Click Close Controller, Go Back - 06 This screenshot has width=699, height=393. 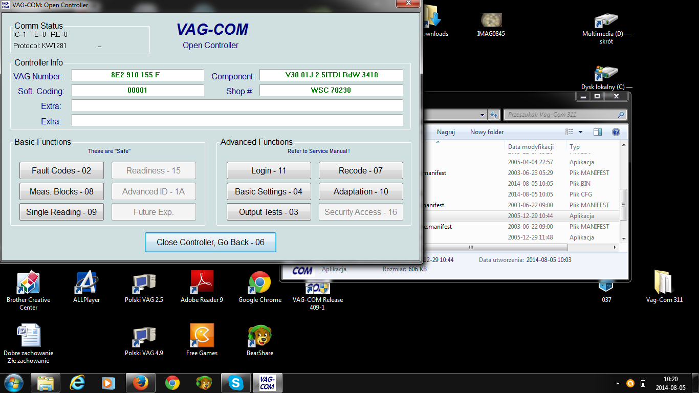(210, 242)
